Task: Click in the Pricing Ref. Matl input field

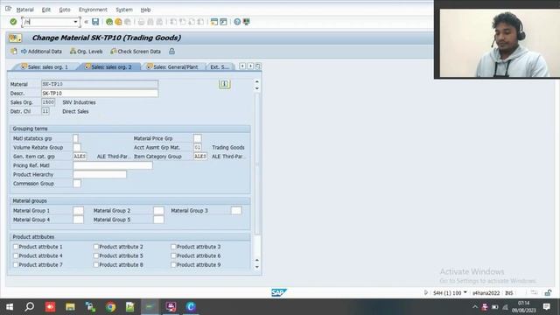Action: 113,165
